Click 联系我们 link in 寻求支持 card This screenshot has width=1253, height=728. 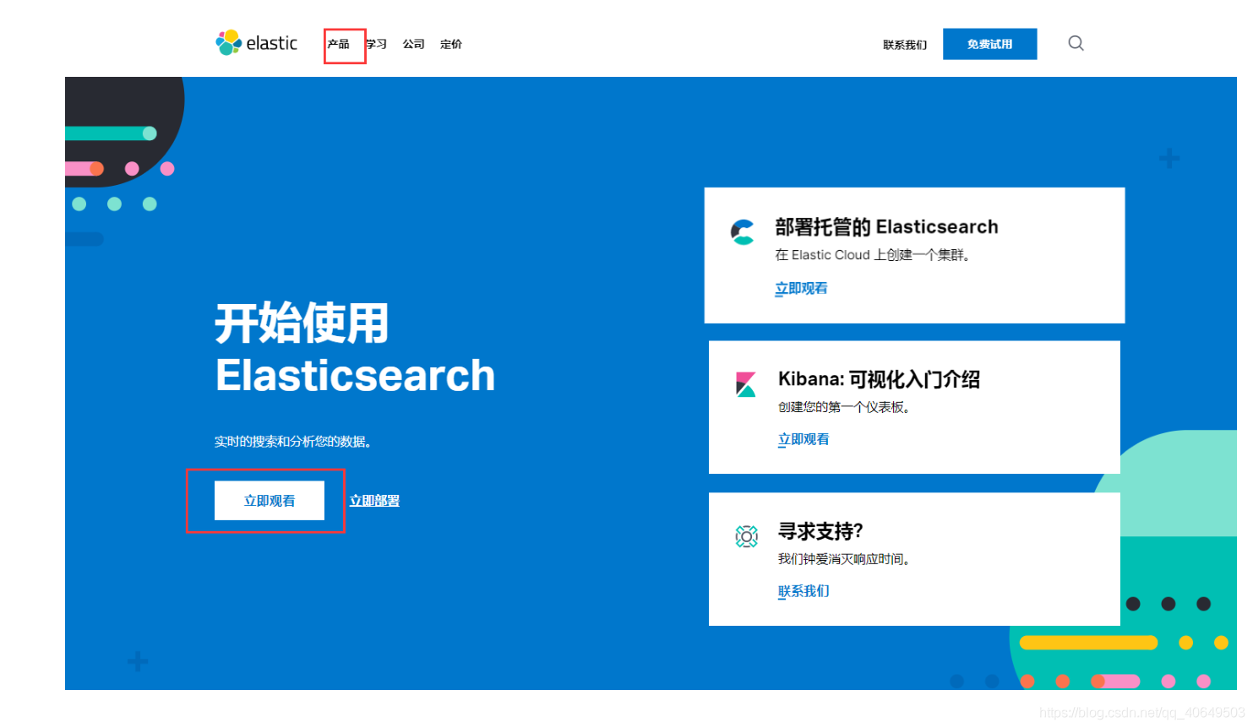tap(804, 591)
